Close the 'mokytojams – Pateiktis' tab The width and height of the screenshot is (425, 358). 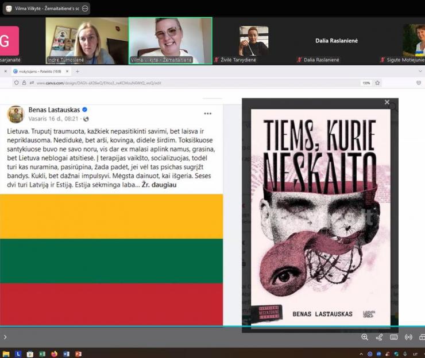tap(67, 71)
